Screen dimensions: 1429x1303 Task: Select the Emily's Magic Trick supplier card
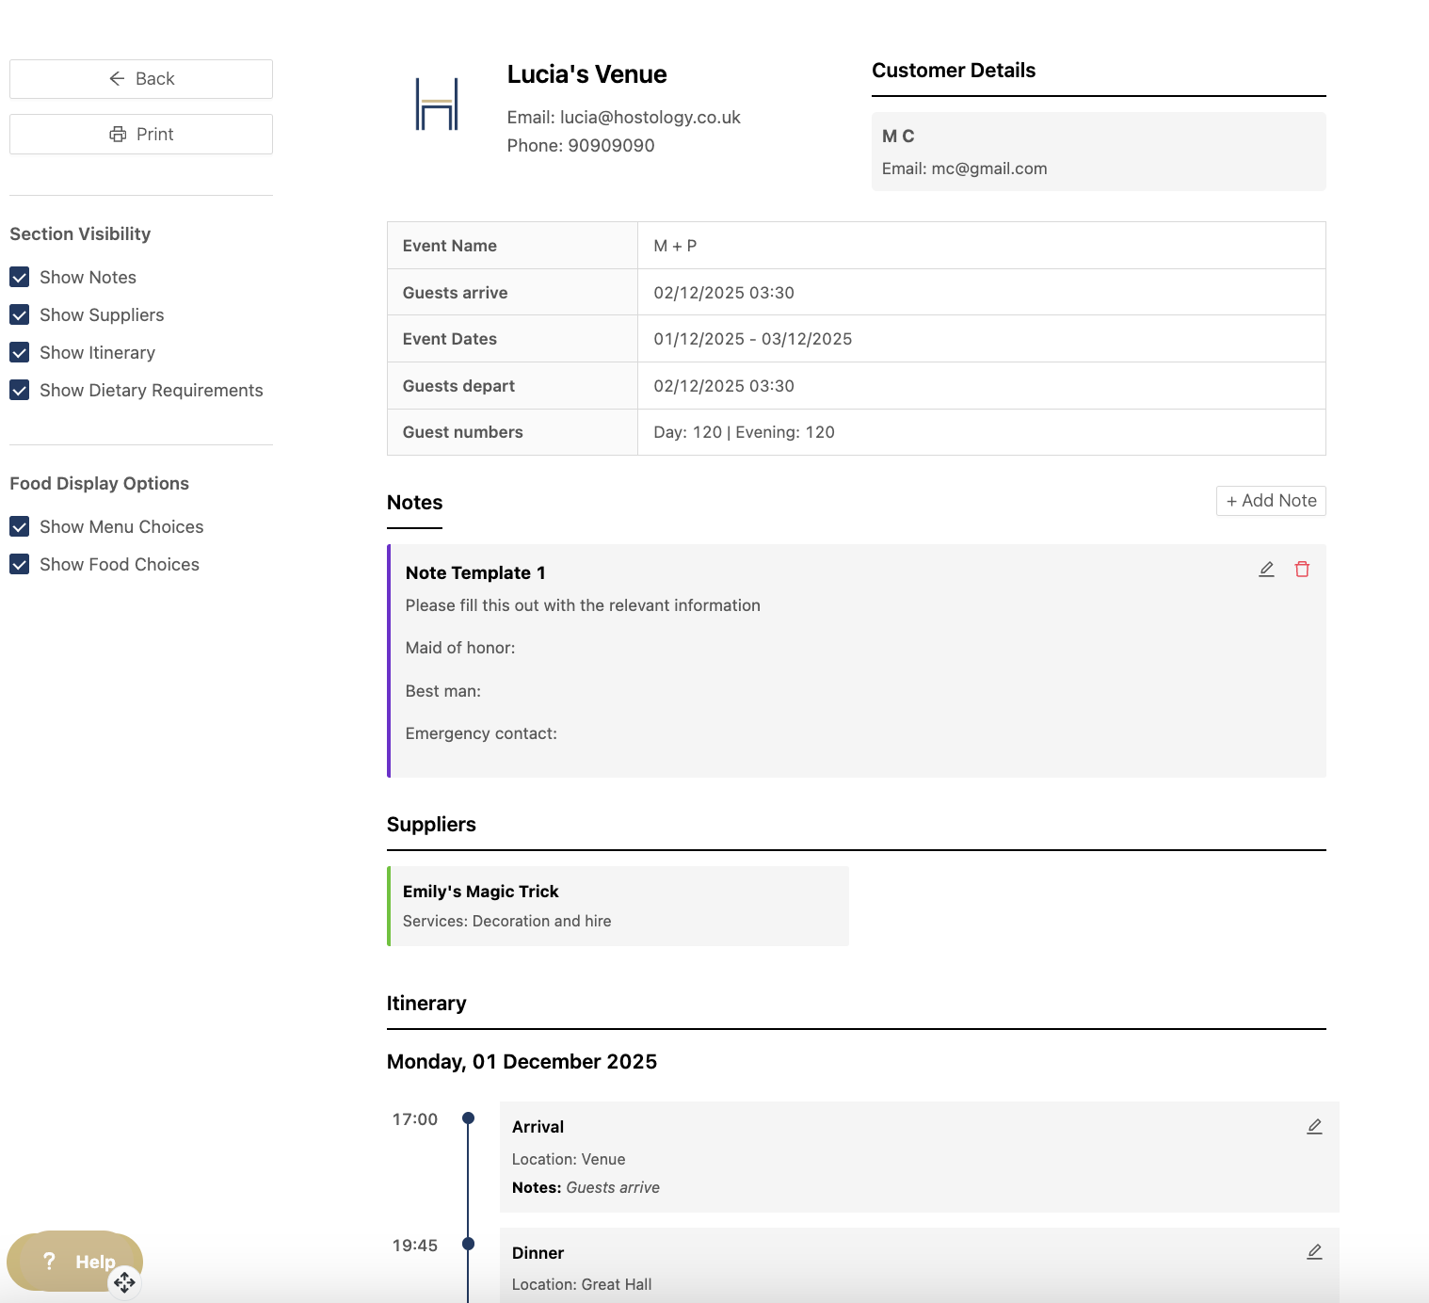click(x=618, y=906)
